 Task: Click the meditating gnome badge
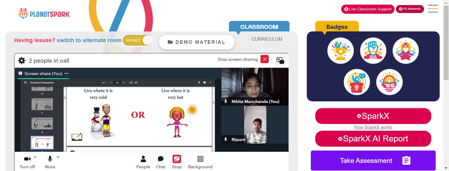[x=405, y=51]
